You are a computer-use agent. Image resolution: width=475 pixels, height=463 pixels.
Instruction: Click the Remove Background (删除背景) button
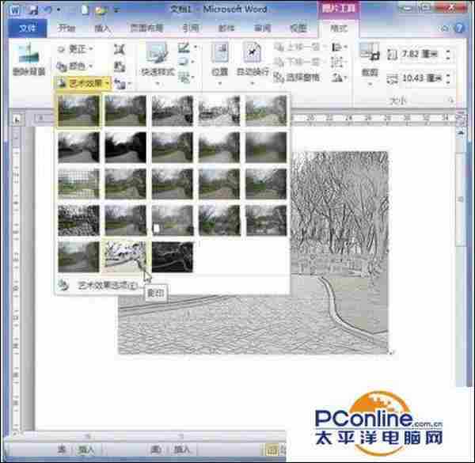(29, 59)
